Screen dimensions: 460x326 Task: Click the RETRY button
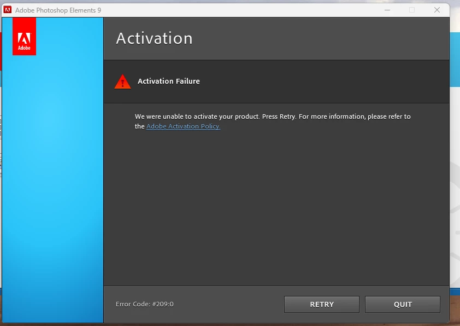[322, 304]
